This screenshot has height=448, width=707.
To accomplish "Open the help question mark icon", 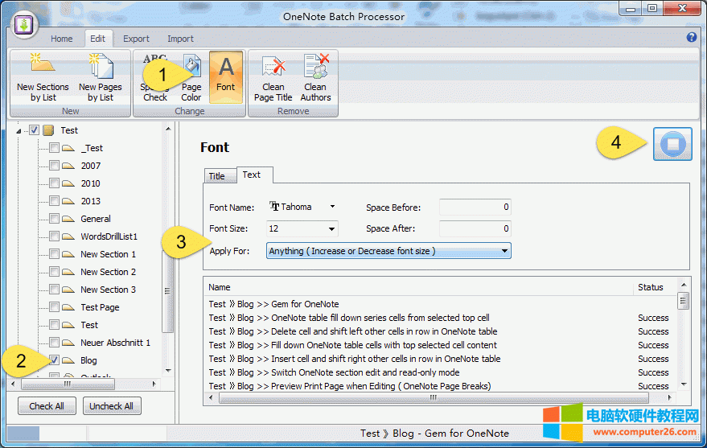I will pyautogui.click(x=692, y=38).
